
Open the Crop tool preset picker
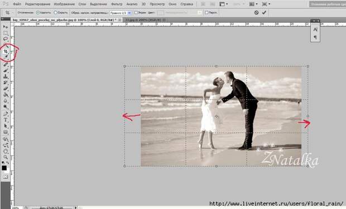pyautogui.click(x=8, y=13)
